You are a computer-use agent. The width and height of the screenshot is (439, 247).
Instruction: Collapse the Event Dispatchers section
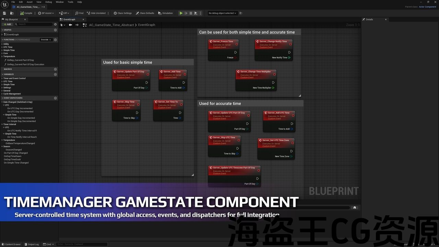tap(2, 98)
